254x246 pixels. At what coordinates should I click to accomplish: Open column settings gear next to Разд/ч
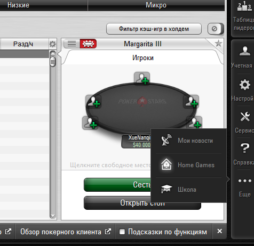coord(52,44)
